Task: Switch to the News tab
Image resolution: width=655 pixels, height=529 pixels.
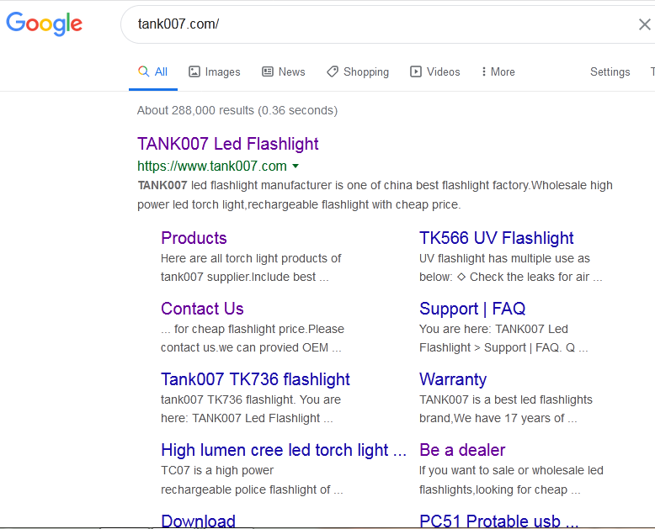Action: (x=283, y=71)
